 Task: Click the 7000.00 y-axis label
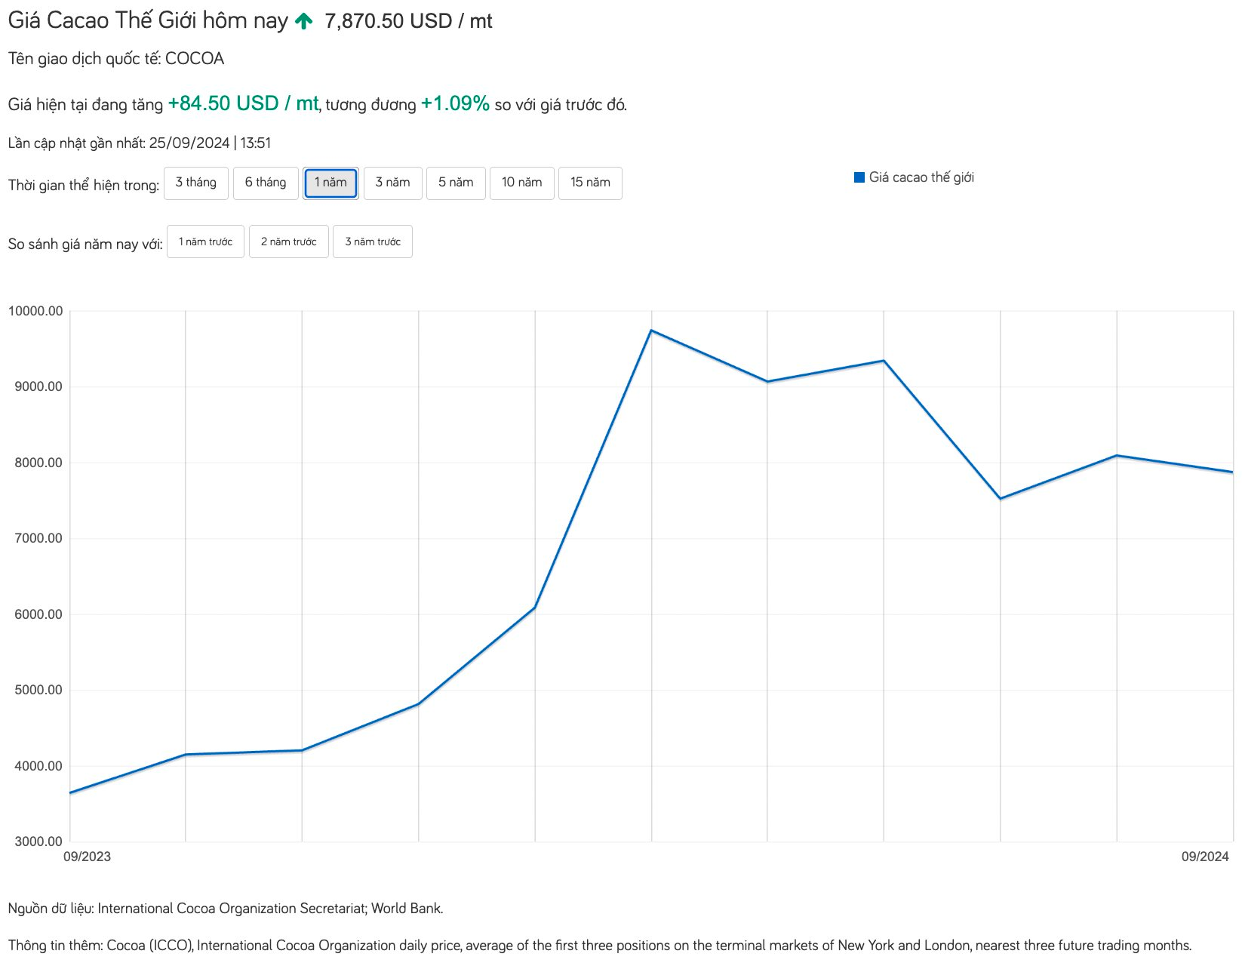38,538
